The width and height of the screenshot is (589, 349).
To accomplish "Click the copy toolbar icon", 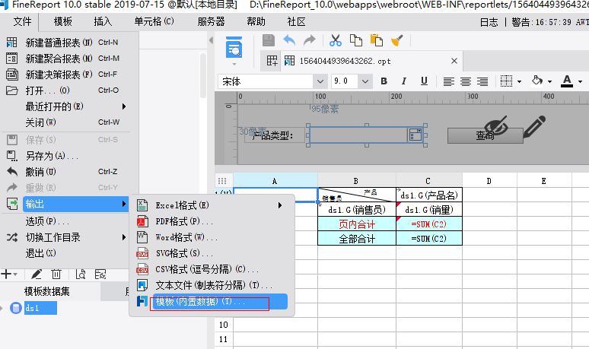I will tap(355, 40).
